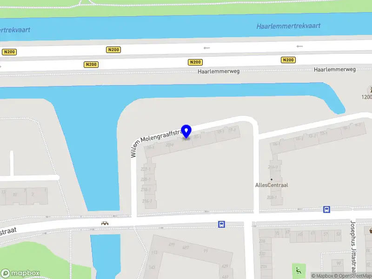This screenshot has height=279, width=372.
Task: Click the Josephus Jittastraat street label
Action: pyautogui.click(x=353, y=247)
